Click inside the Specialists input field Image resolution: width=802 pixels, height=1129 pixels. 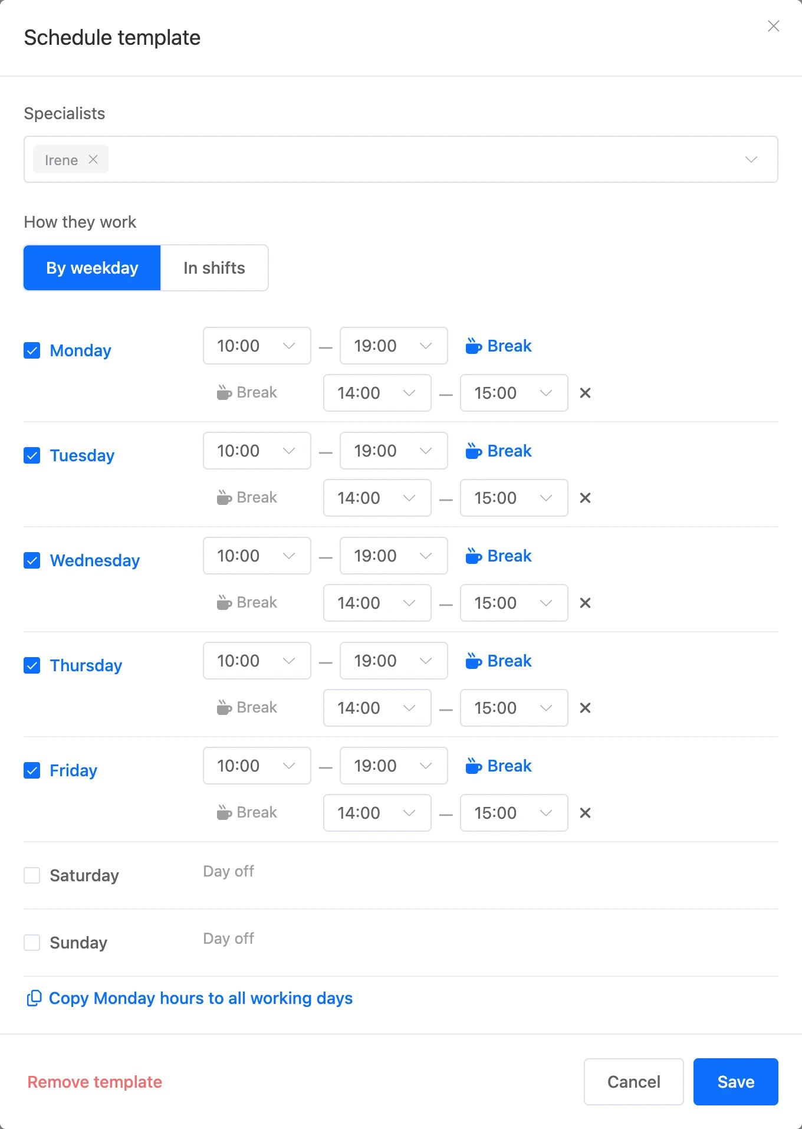[401, 159]
